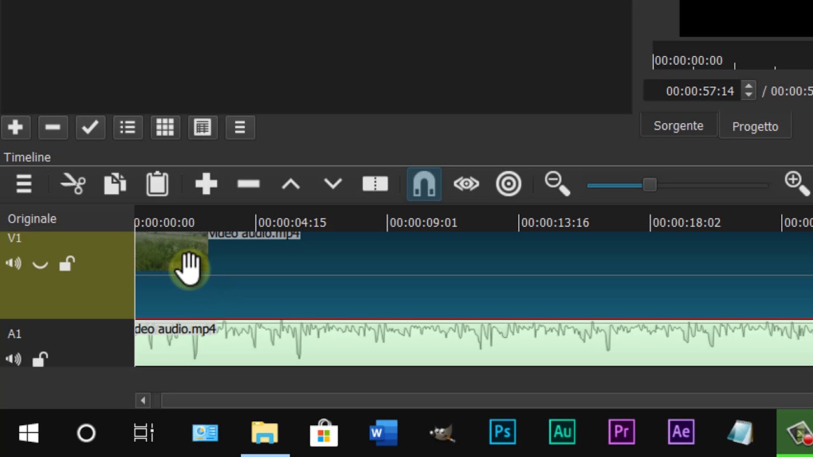Launch Premiere Pro from taskbar

tap(621, 433)
